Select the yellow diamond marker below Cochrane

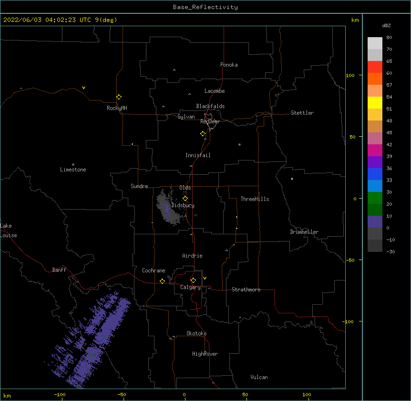[162, 281]
